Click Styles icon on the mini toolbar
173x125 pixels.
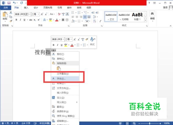pyautogui.click(x=92, y=41)
